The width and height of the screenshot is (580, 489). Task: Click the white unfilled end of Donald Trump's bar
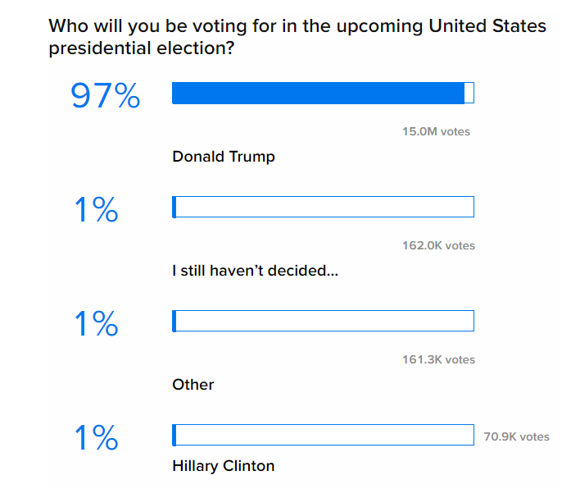point(469,93)
